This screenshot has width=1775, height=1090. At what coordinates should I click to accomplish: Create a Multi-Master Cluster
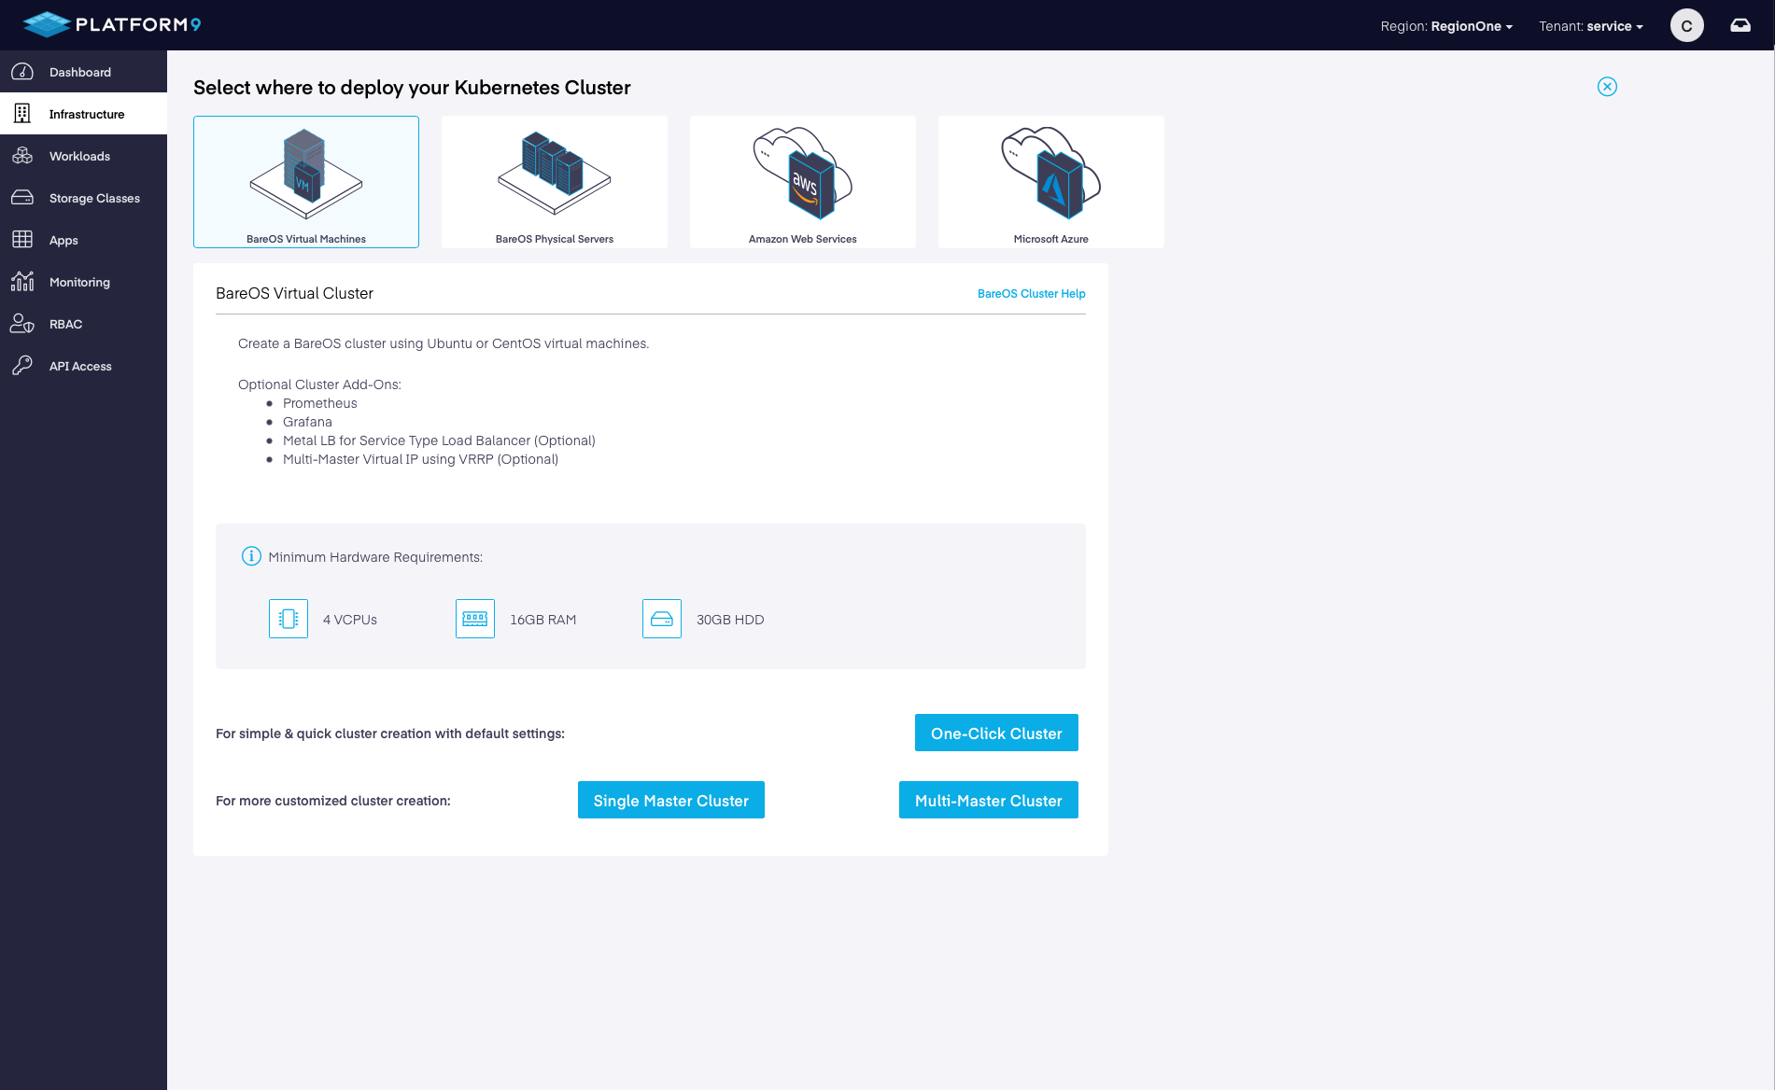coord(988,800)
